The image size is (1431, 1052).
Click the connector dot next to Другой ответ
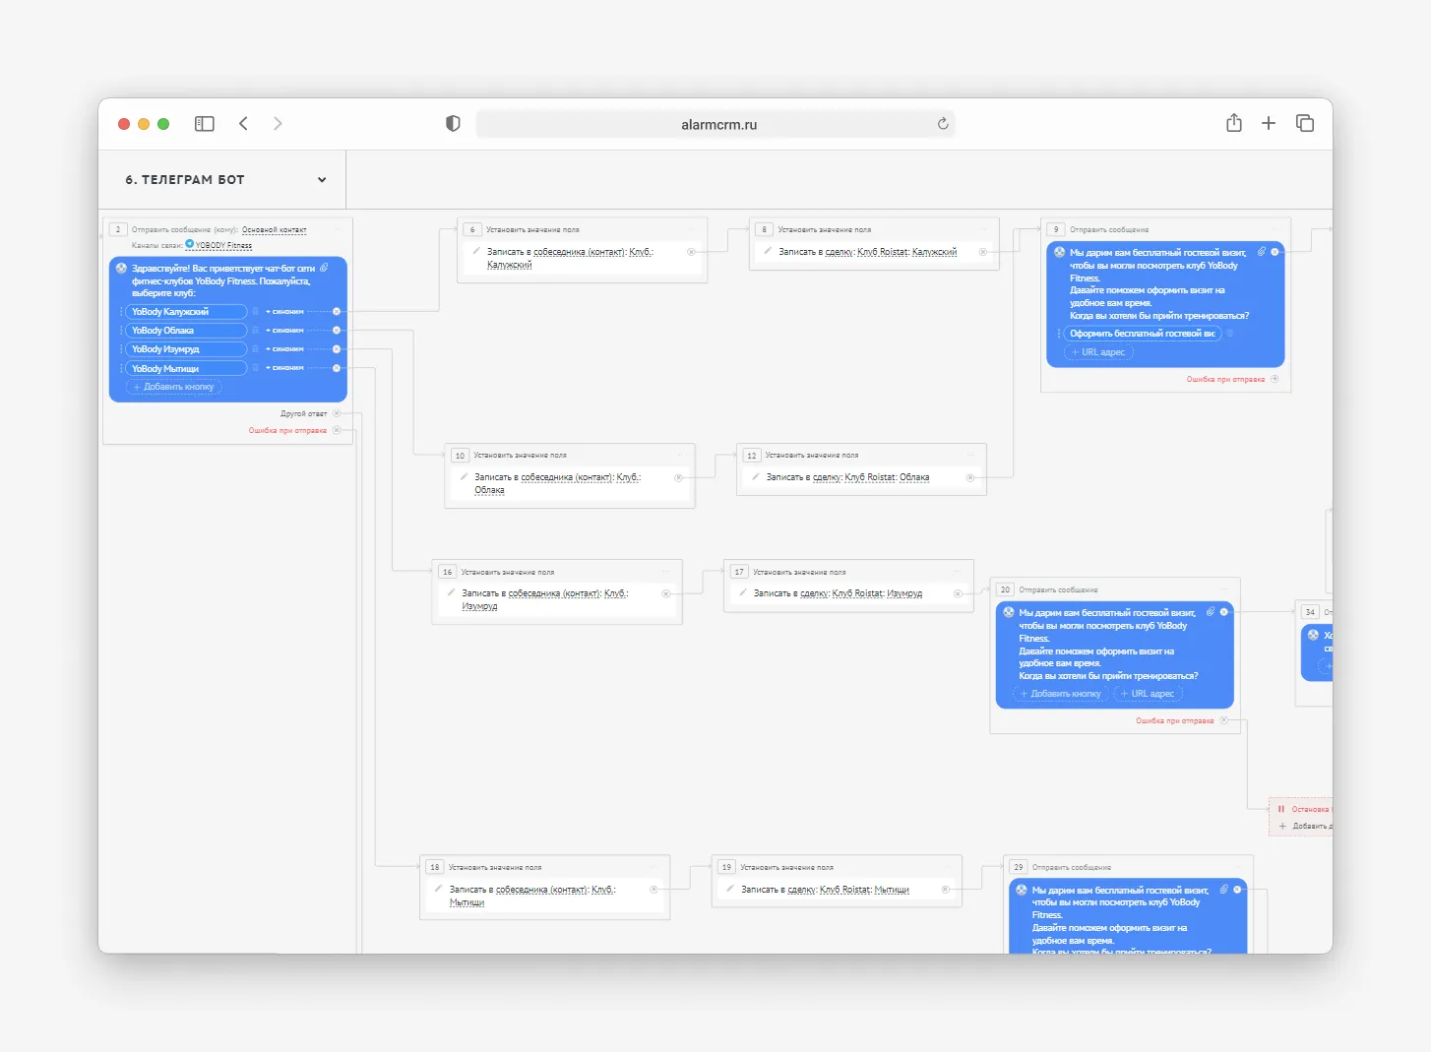337,413
